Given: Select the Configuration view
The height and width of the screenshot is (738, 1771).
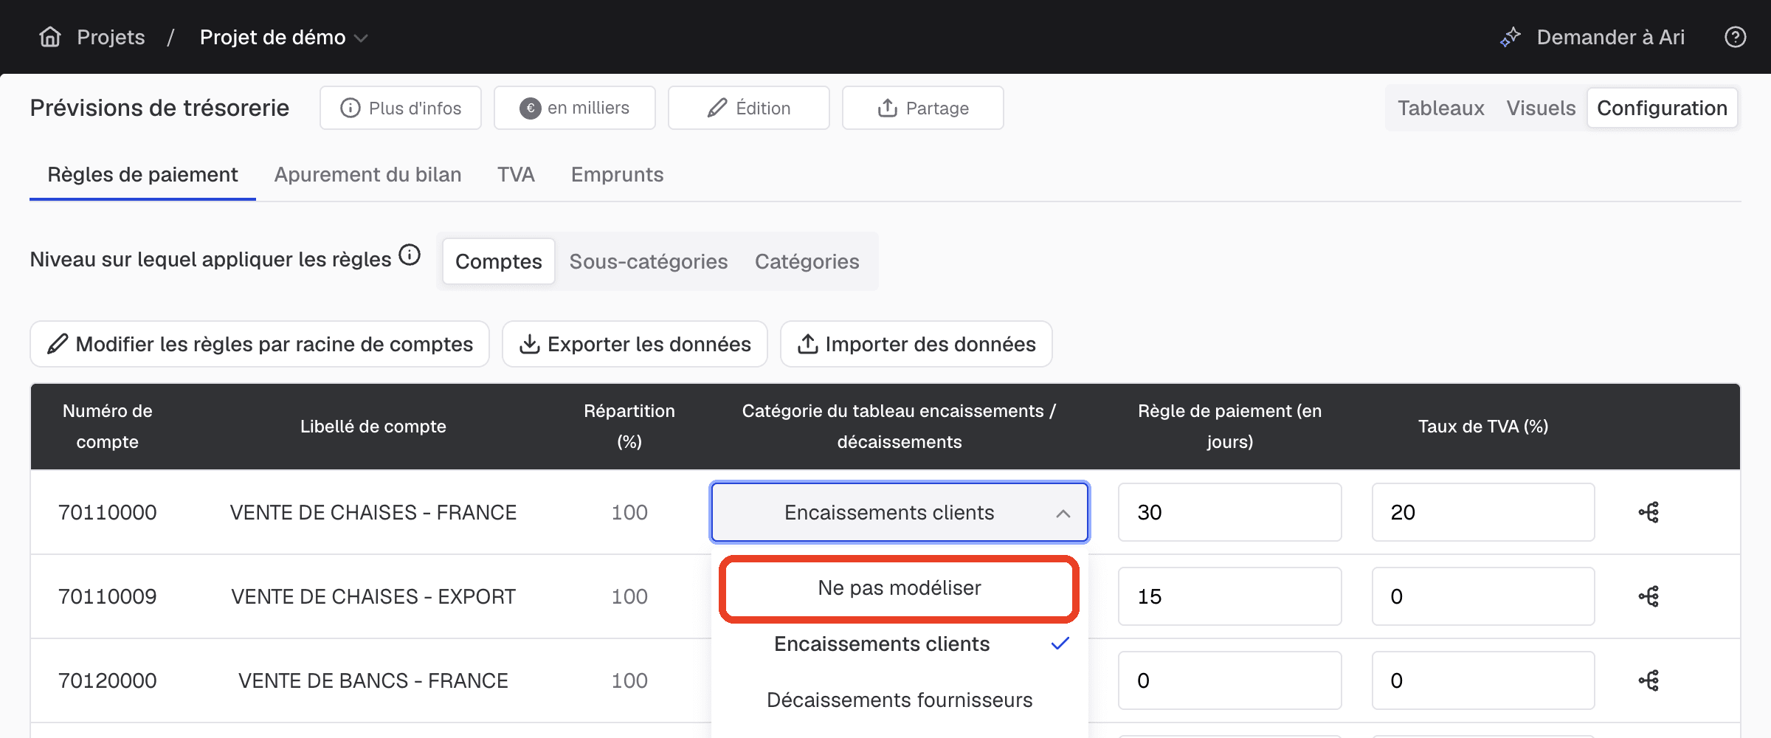Looking at the screenshot, I should point(1662,108).
